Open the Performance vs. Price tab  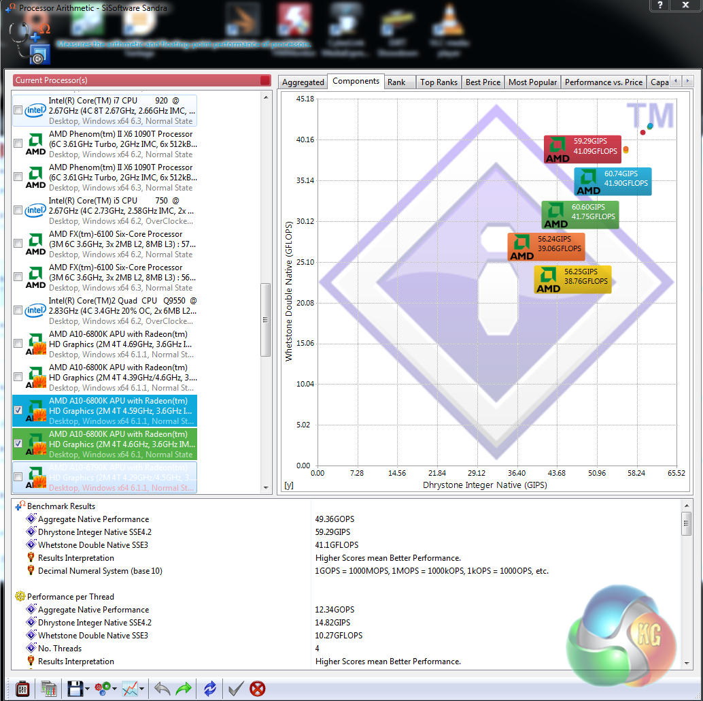coord(604,82)
